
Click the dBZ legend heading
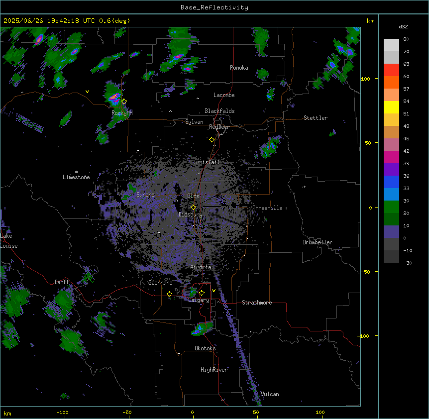coord(403,27)
